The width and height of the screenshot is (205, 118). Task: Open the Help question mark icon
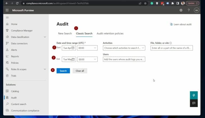coord(189,10)
